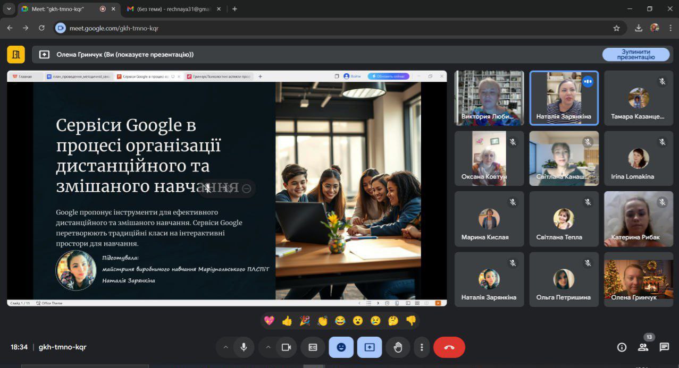The height and width of the screenshot is (368, 679).
Task: Select Irina Lomakina participant tile
Action: [x=639, y=158]
